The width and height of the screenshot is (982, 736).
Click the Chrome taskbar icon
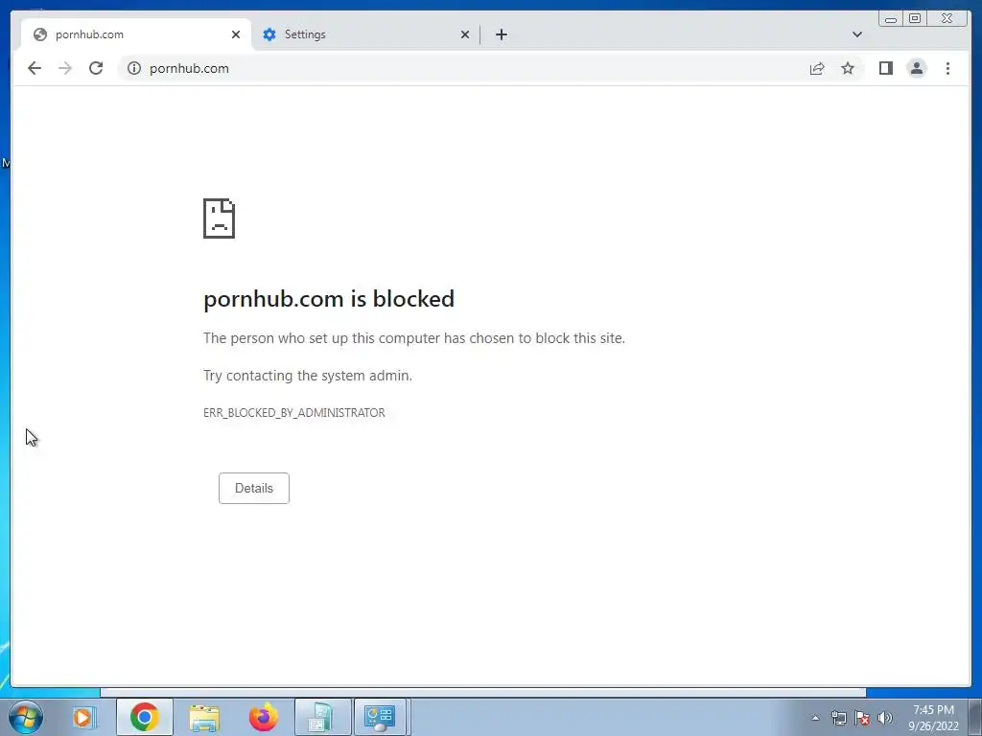coord(144,717)
